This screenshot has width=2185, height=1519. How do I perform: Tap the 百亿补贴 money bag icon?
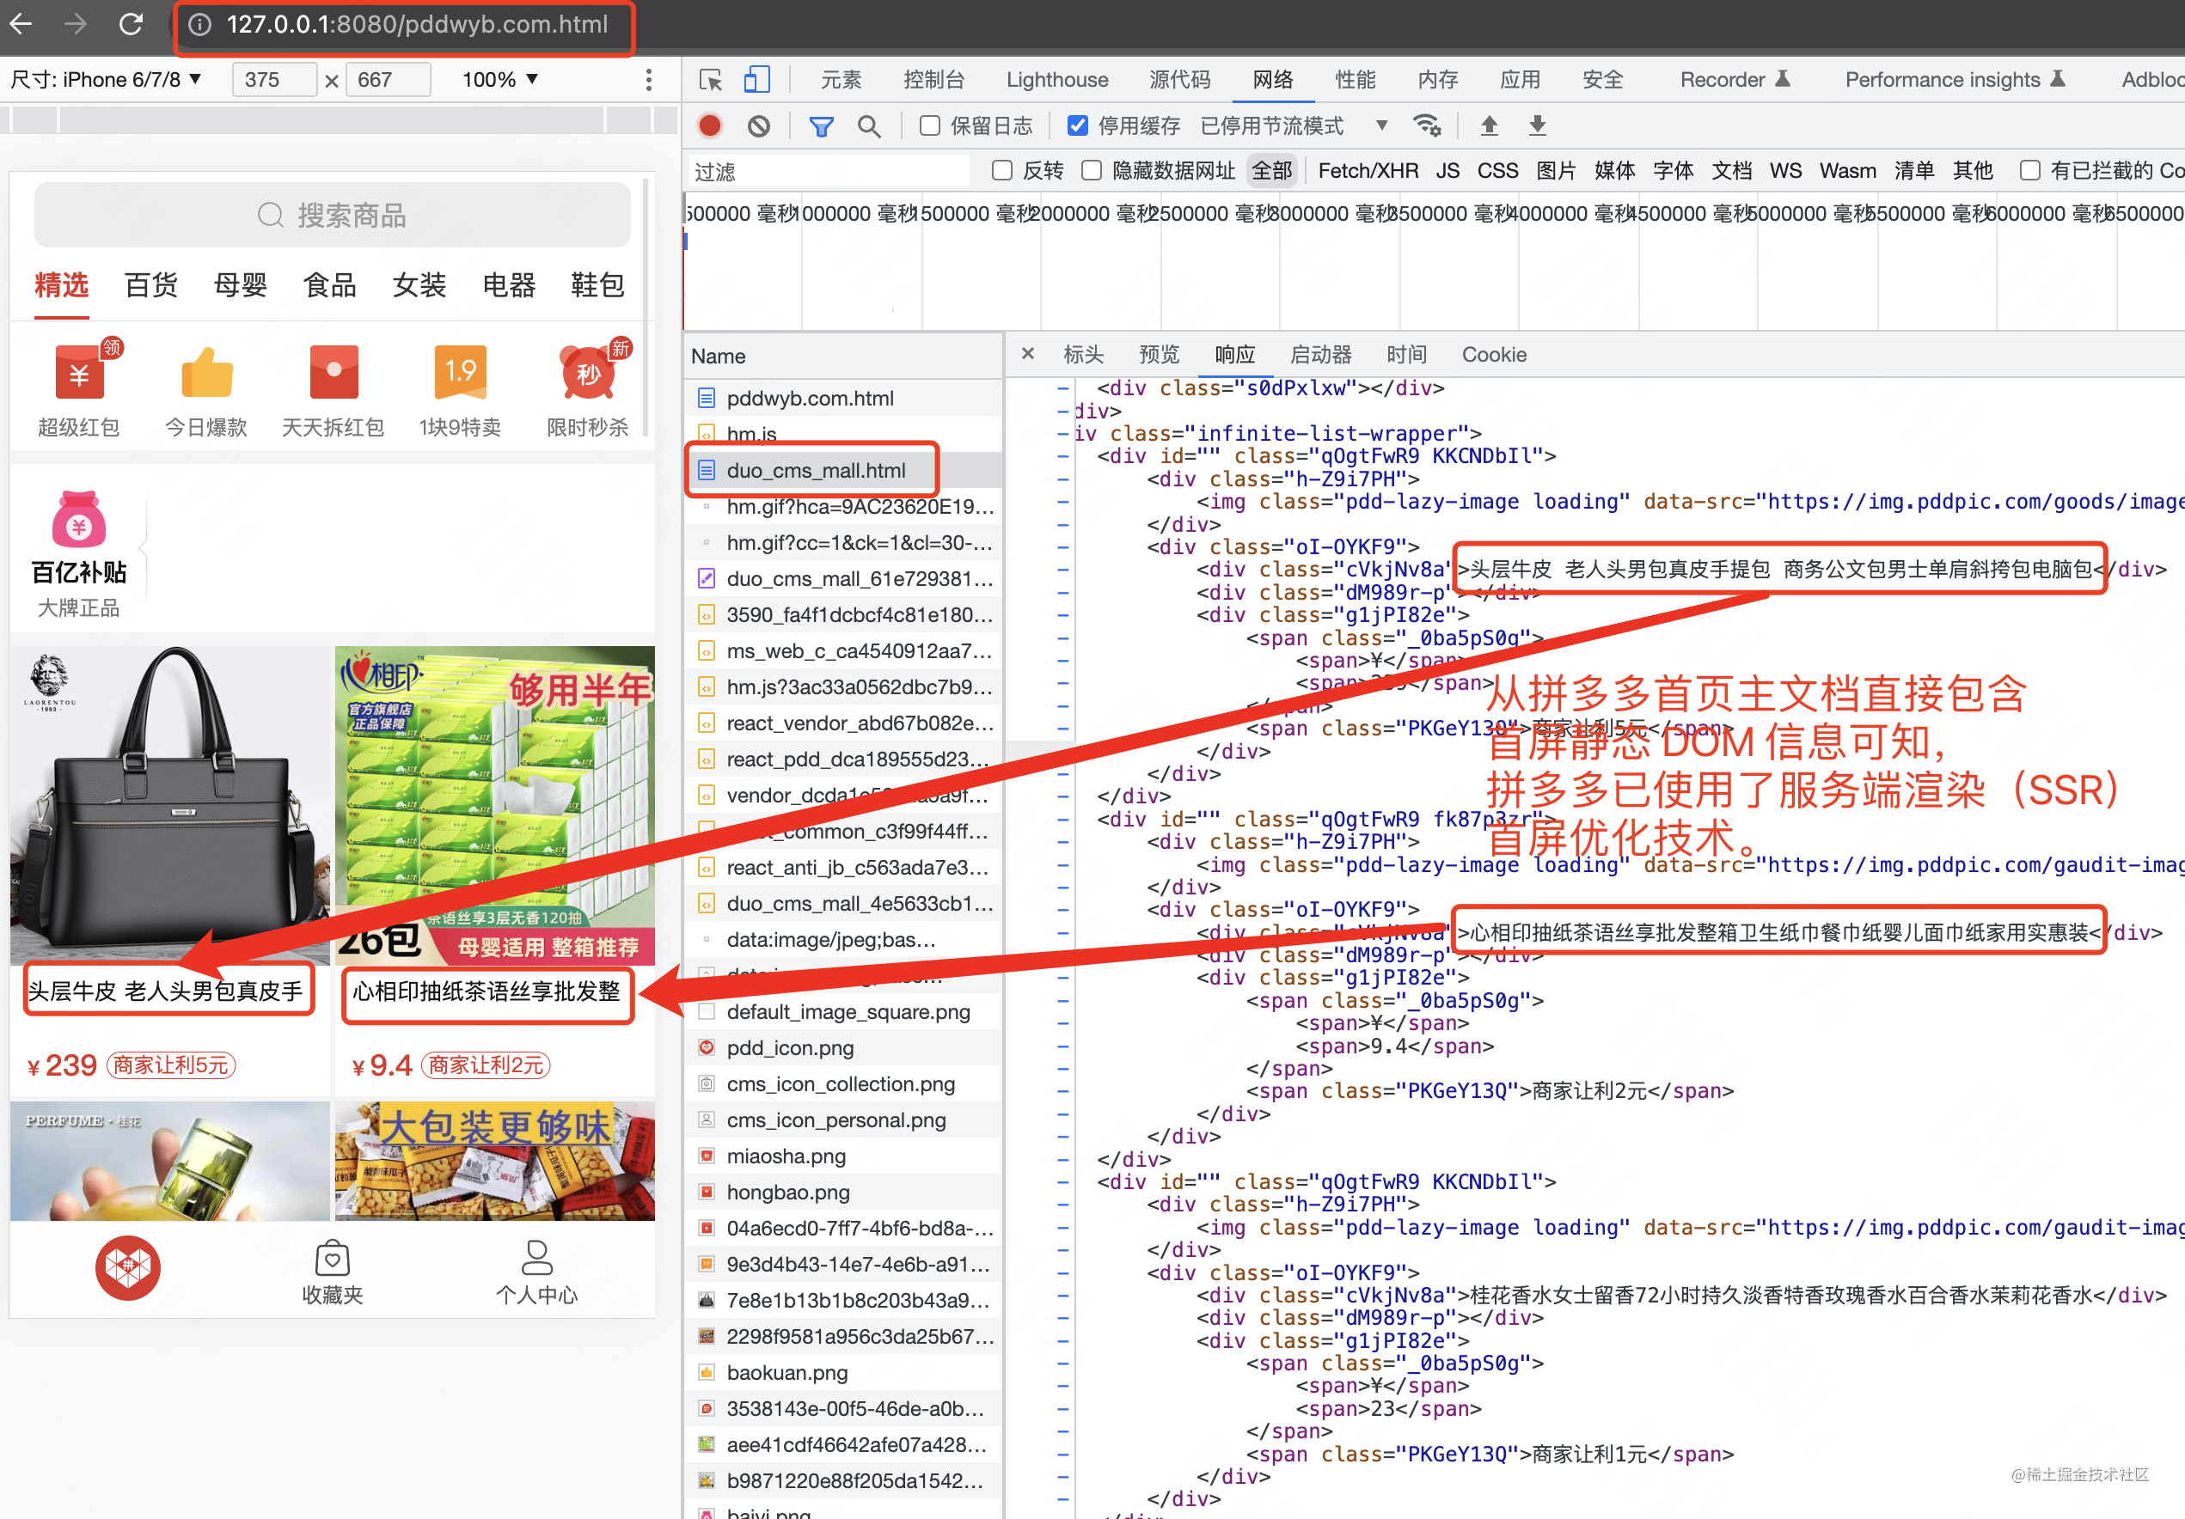click(x=79, y=519)
